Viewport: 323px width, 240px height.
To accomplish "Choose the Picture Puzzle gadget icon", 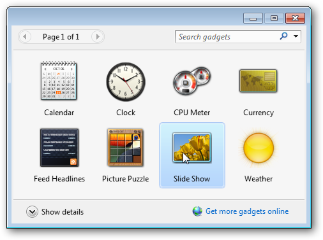I will click(125, 147).
